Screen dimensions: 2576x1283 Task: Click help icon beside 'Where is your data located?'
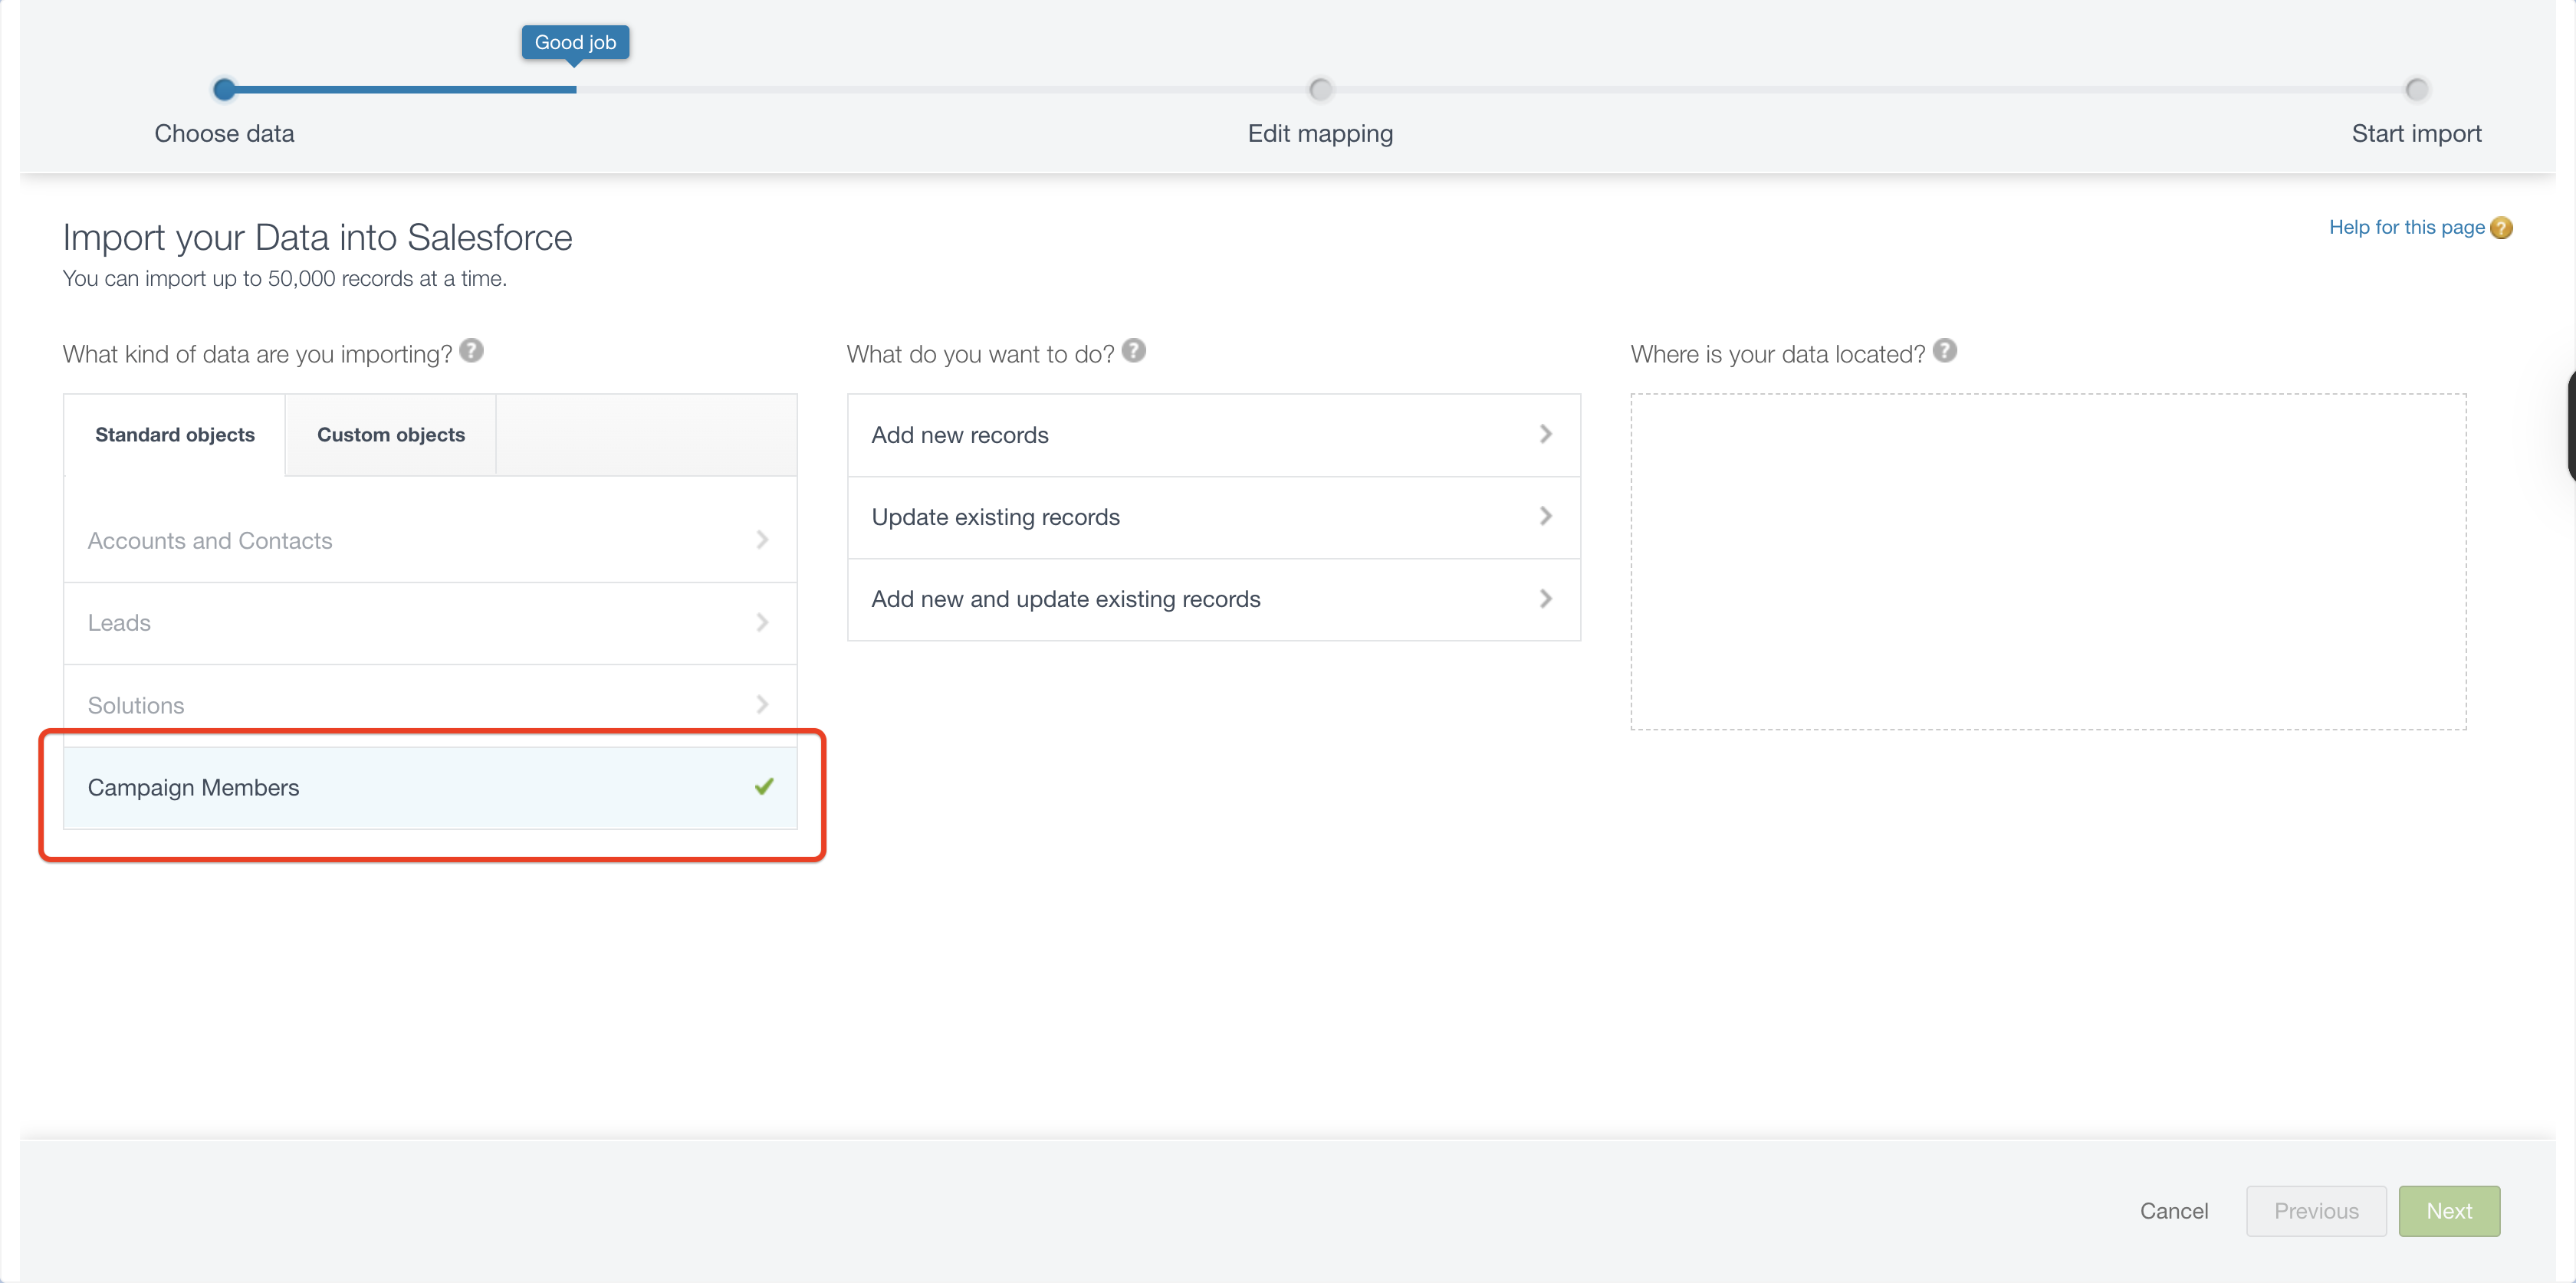1944,351
